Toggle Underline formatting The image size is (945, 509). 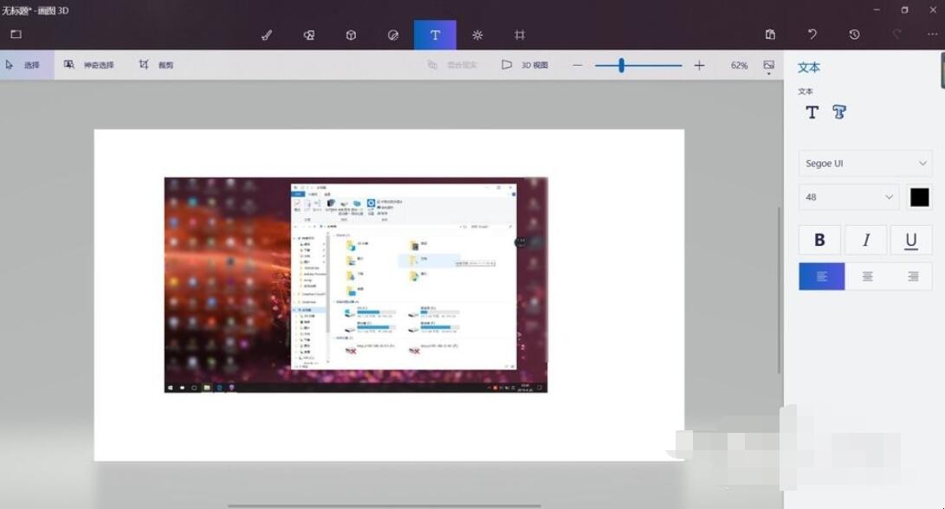pyautogui.click(x=911, y=240)
